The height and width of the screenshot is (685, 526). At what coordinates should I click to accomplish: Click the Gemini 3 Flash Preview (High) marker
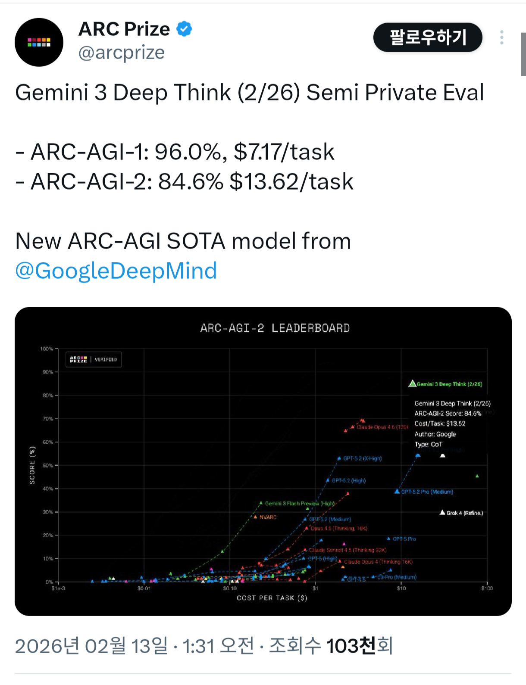click(x=261, y=503)
